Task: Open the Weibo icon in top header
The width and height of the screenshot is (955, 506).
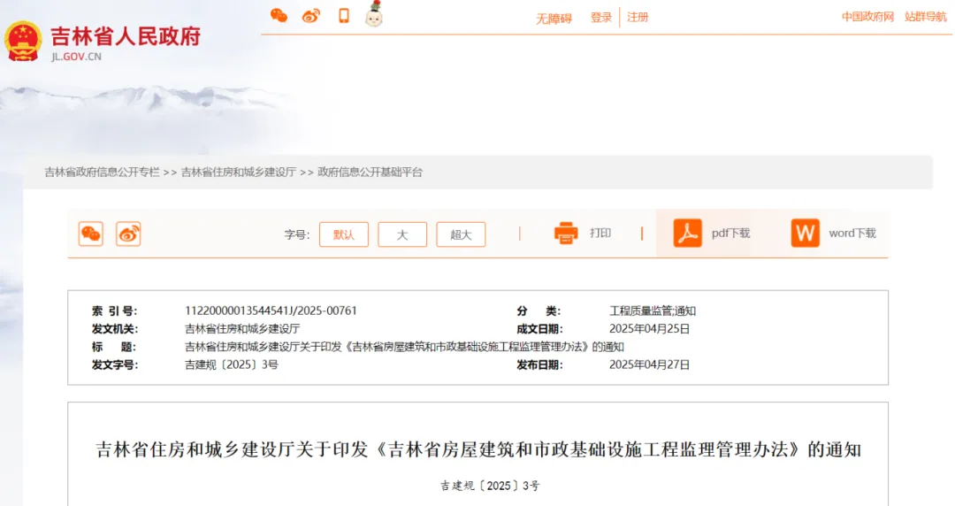Action: pyautogui.click(x=311, y=15)
